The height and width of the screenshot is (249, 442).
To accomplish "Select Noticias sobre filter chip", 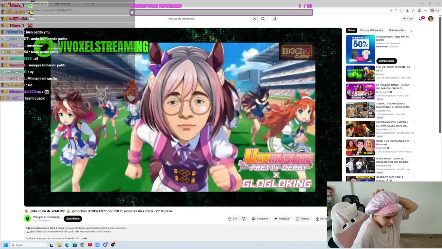I will pos(397,30).
